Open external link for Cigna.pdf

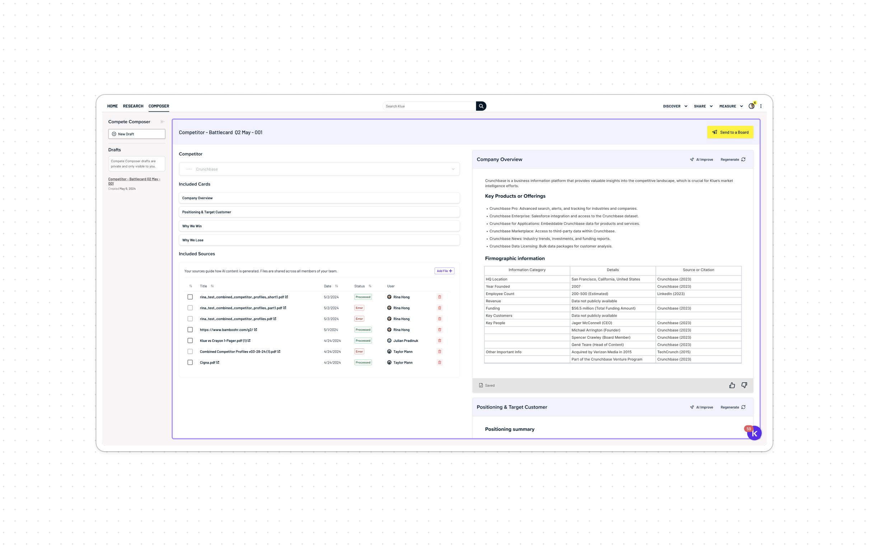coord(218,362)
